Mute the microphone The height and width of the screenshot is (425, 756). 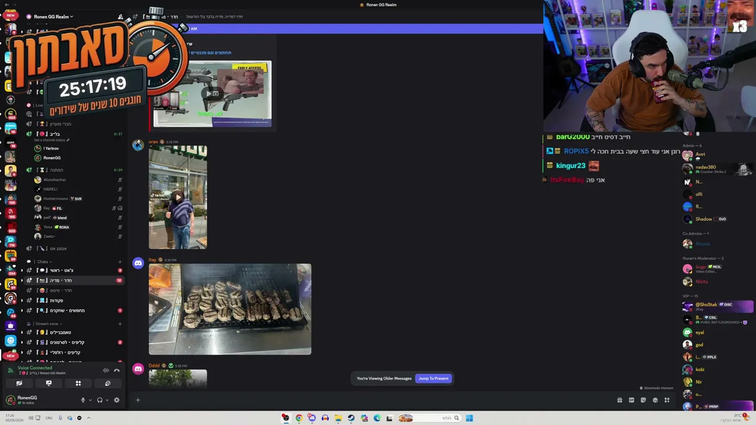click(83, 400)
